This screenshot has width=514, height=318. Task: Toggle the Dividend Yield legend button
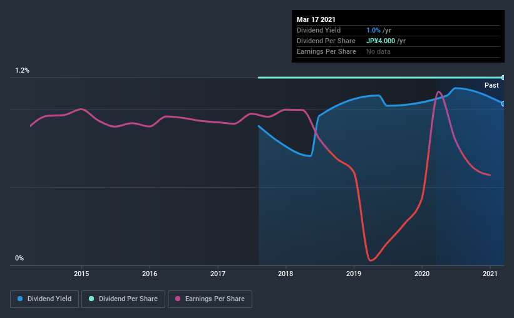pyautogui.click(x=44, y=299)
